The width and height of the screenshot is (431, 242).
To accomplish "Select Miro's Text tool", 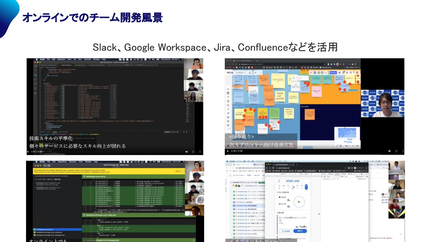I will 228,97.
